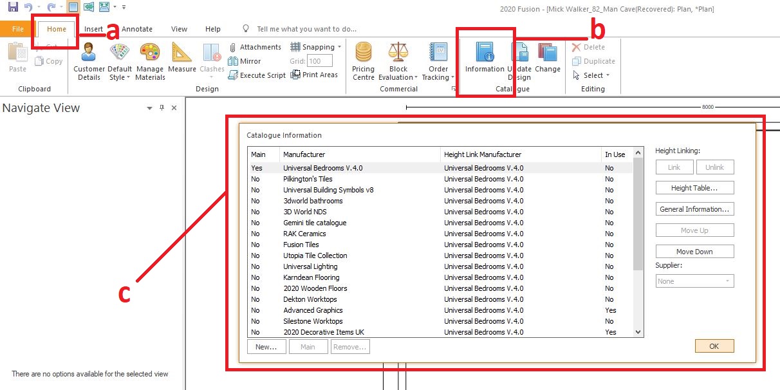Open Customer Details
The width and height of the screenshot is (780, 390).
click(x=89, y=62)
